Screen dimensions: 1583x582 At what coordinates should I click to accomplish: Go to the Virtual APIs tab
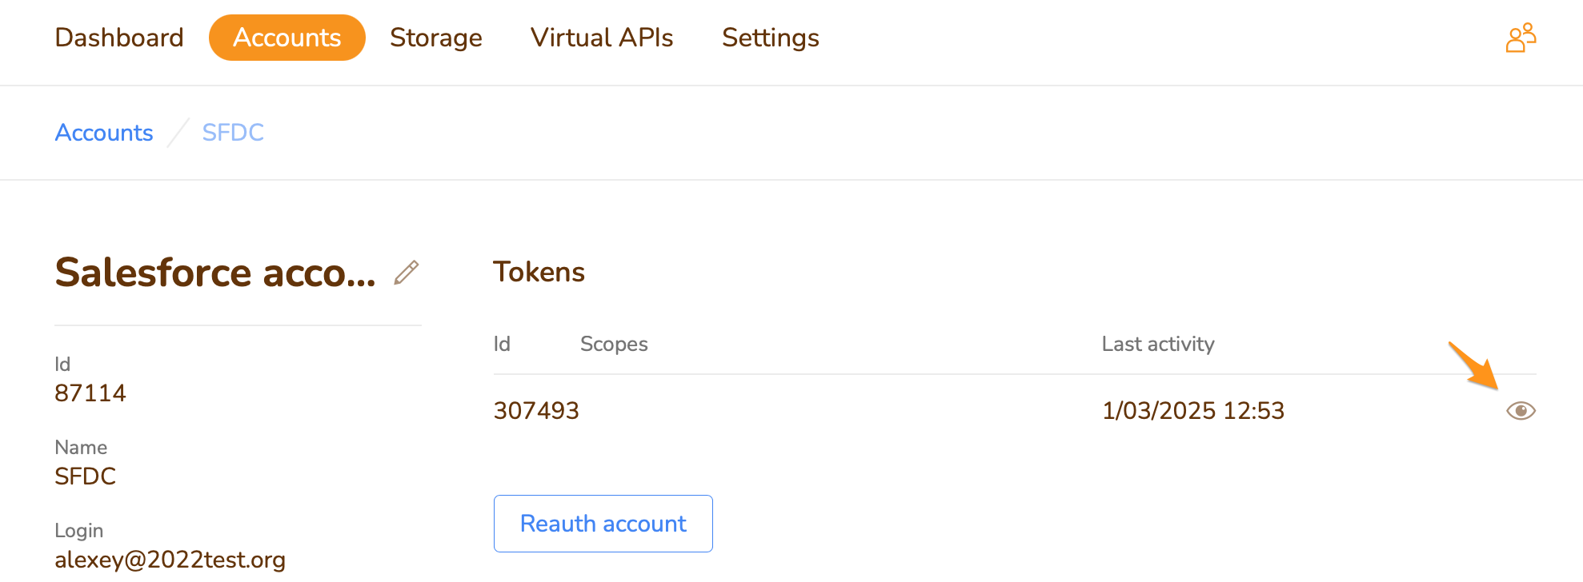click(x=602, y=38)
